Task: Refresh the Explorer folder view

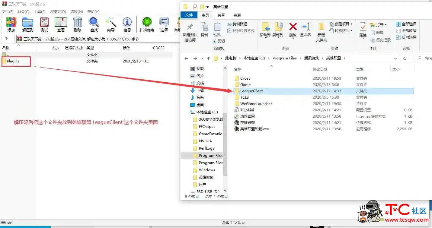Action: 405,59
